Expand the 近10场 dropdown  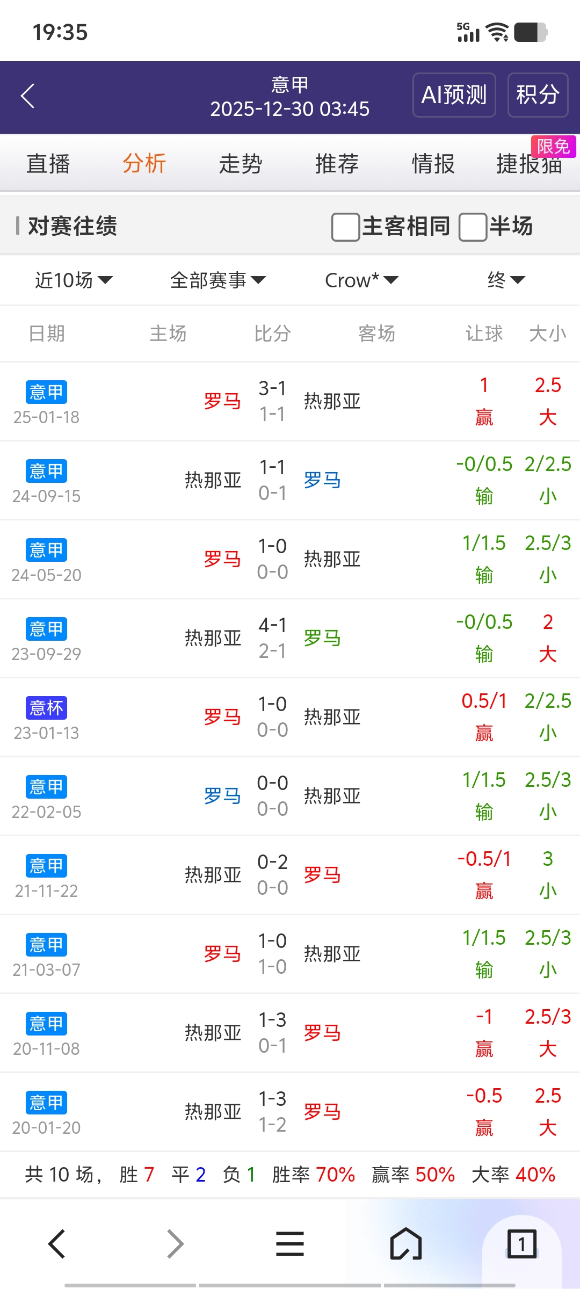pos(74,280)
